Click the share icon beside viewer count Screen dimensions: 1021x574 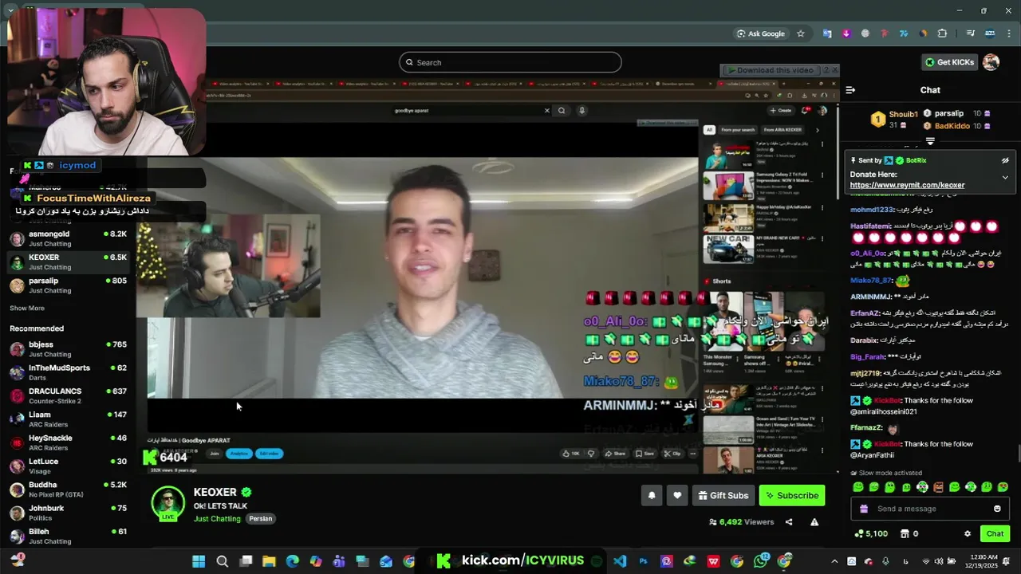789,522
